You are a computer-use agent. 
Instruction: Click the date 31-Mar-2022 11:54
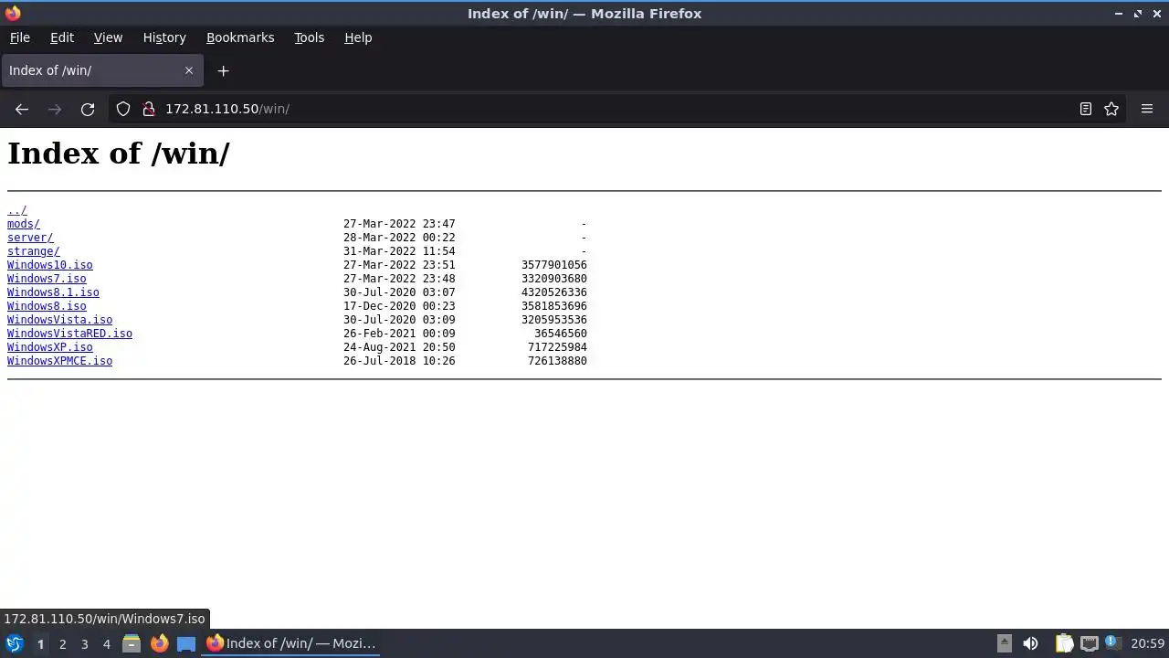tap(399, 251)
